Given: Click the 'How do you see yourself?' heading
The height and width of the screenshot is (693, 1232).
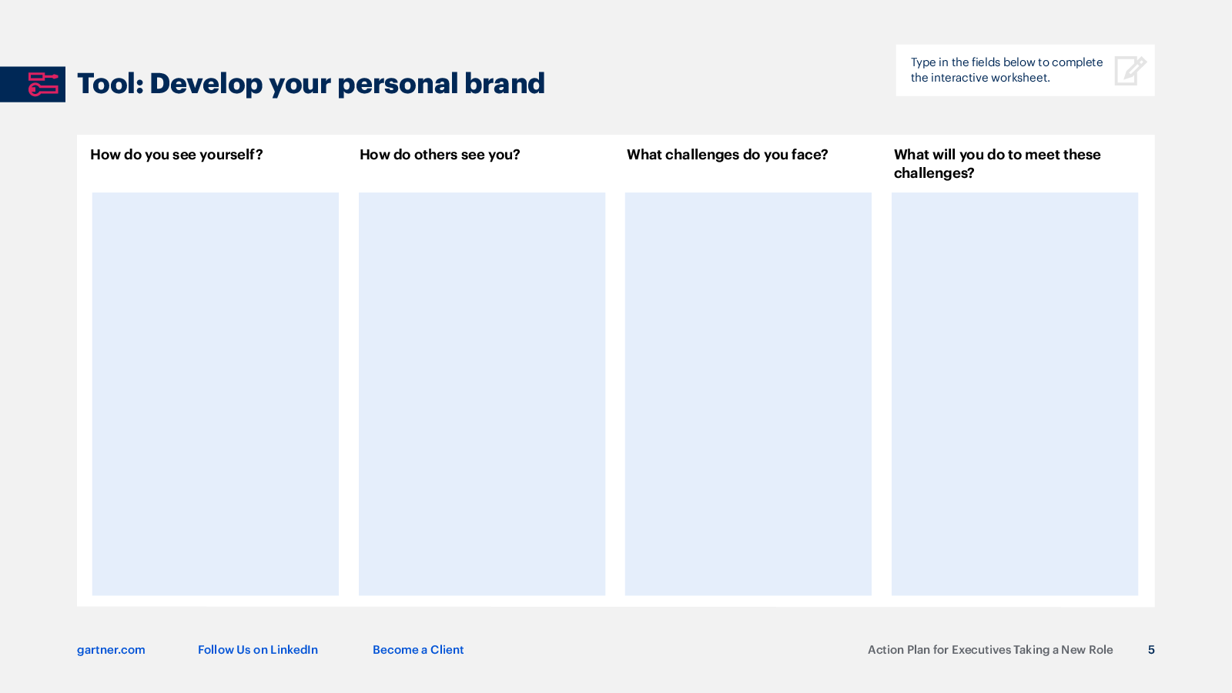Looking at the screenshot, I should (x=176, y=155).
